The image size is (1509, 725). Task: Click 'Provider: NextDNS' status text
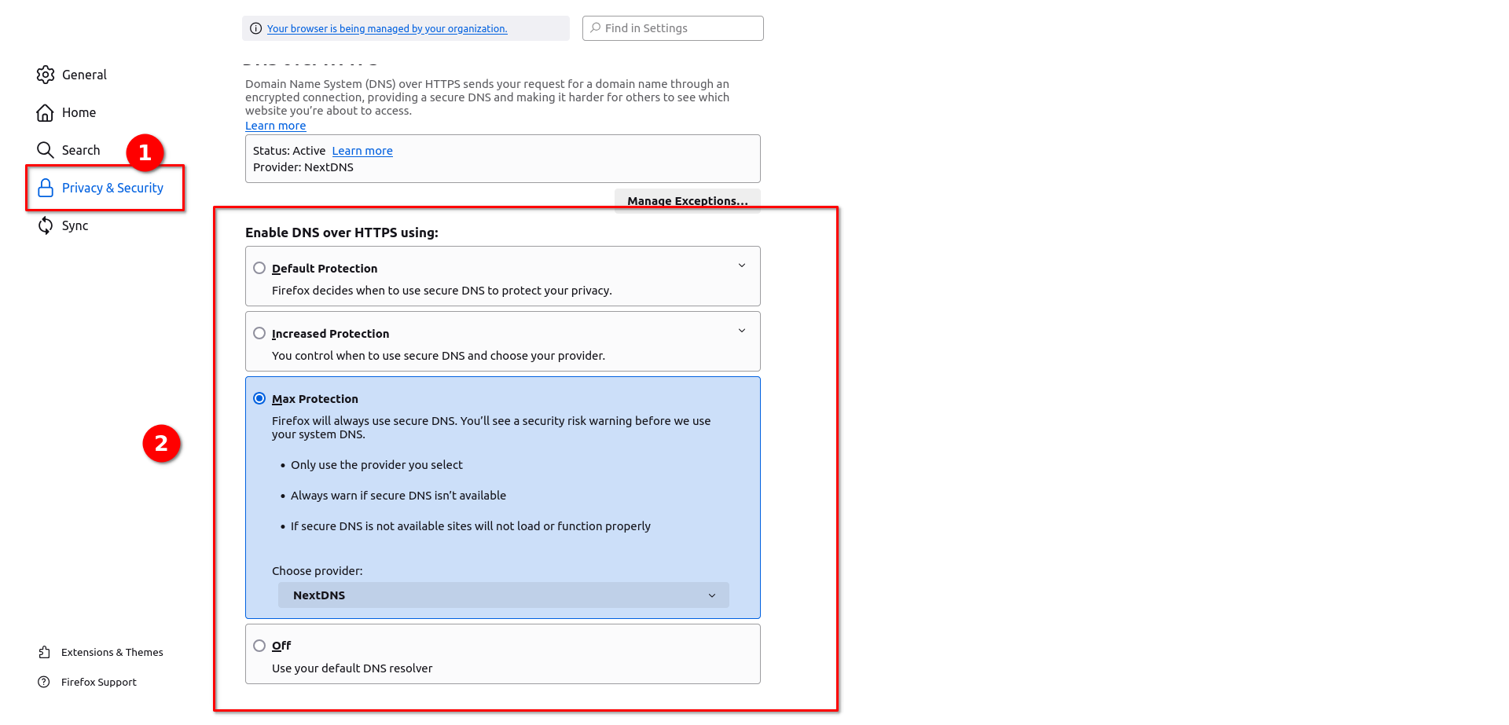tap(303, 167)
